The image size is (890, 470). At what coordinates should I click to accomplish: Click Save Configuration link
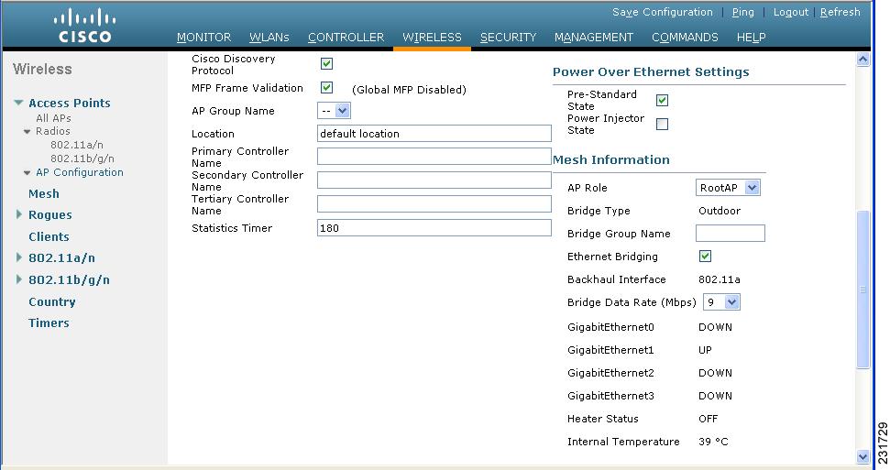[662, 12]
